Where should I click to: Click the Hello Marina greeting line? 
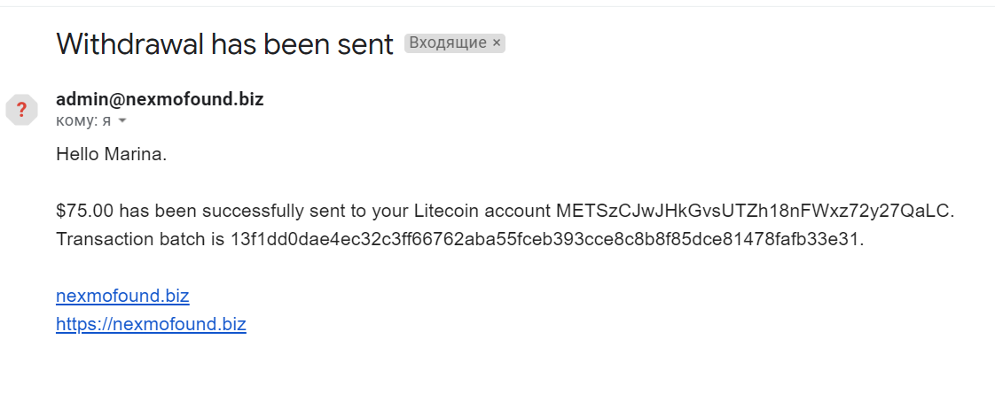(111, 154)
